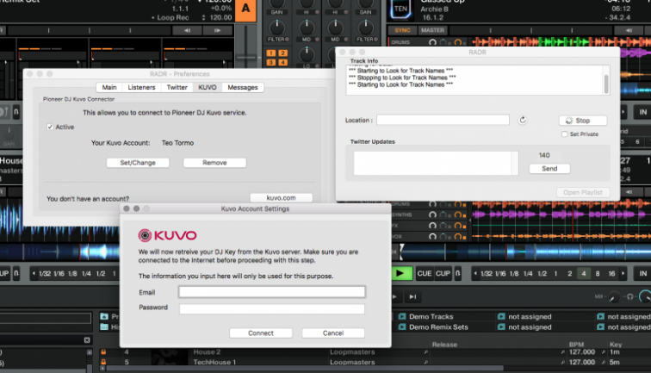The width and height of the screenshot is (651, 373).
Task: Toggle the SYNC button on right deck
Action: click(402, 30)
